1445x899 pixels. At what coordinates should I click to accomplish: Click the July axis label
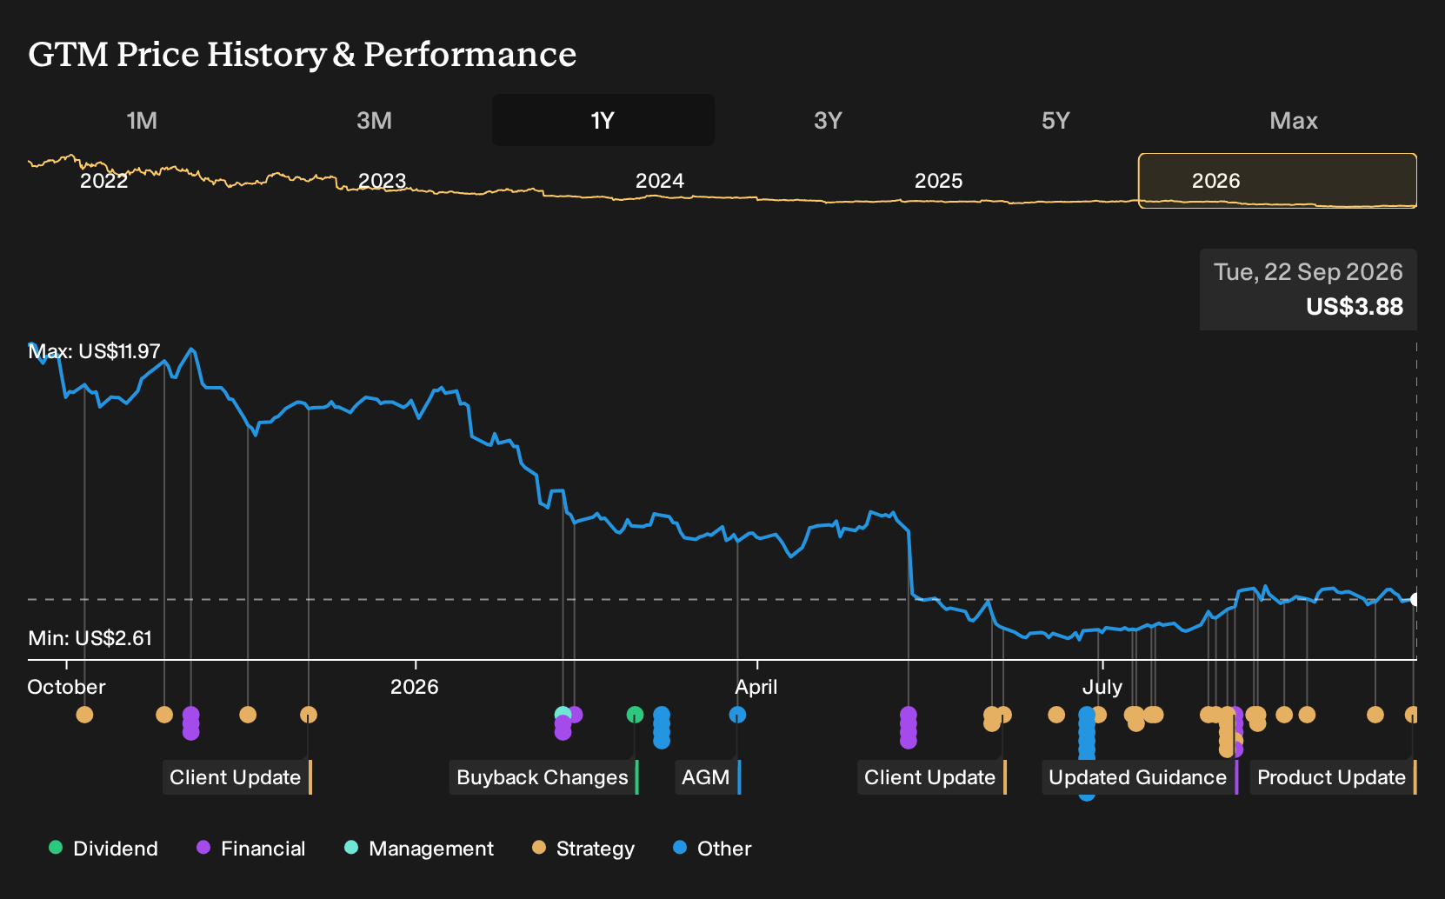coord(1102,687)
